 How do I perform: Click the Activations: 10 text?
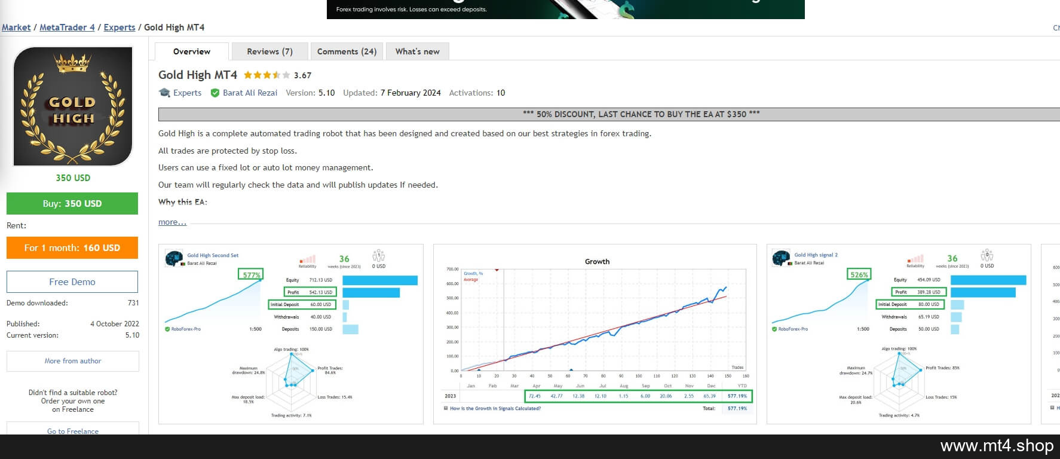click(x=477, y=93)
